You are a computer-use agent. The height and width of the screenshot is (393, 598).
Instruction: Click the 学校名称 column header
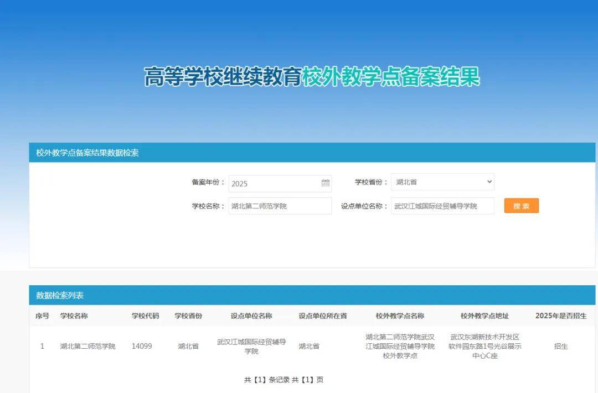click(x=74, y=316)
